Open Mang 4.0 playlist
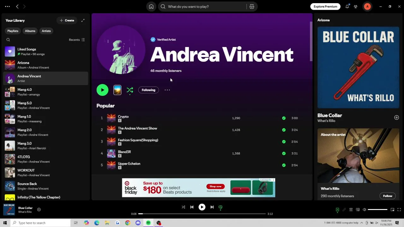 click(45, 92)
